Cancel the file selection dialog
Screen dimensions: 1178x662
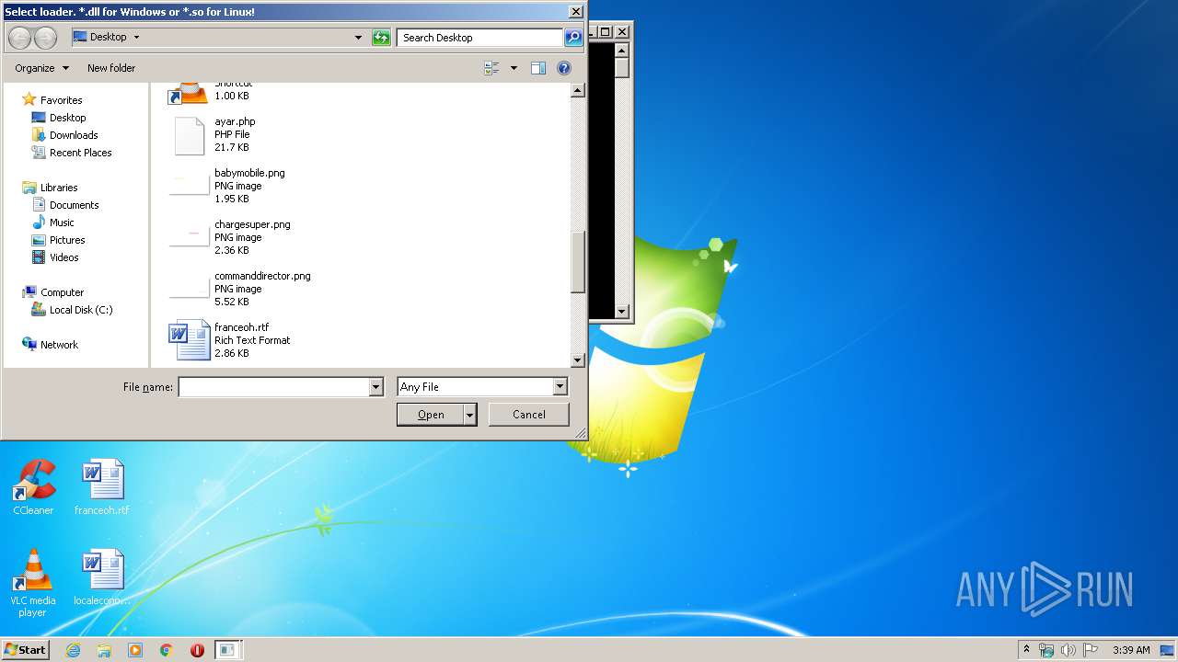[x=529, y=415]
